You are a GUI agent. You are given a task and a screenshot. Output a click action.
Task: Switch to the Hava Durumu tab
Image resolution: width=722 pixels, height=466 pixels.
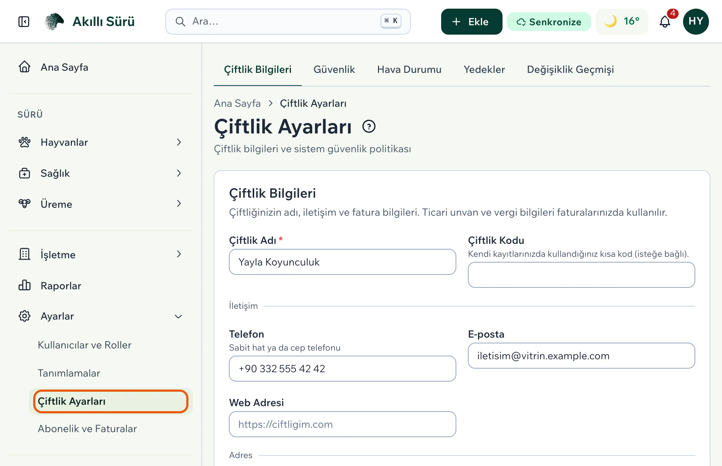tap(409, 70)
